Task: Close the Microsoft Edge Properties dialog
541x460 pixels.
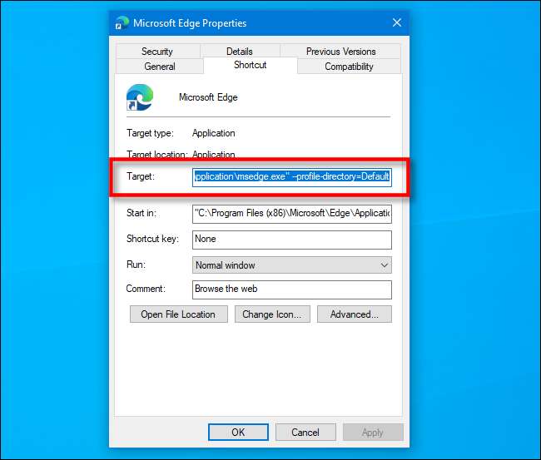Action: 397,22
